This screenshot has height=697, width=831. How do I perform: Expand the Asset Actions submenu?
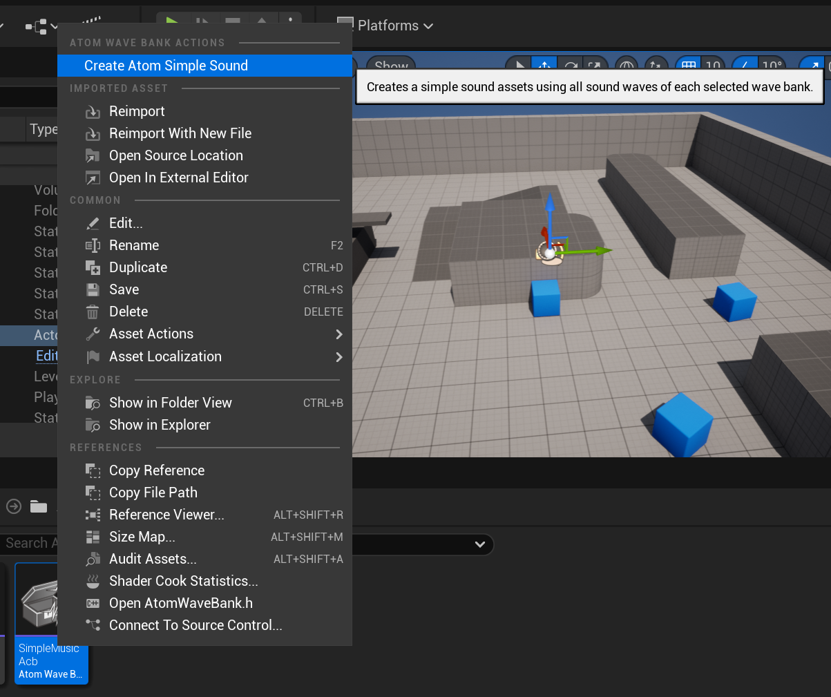click(151, 334)
